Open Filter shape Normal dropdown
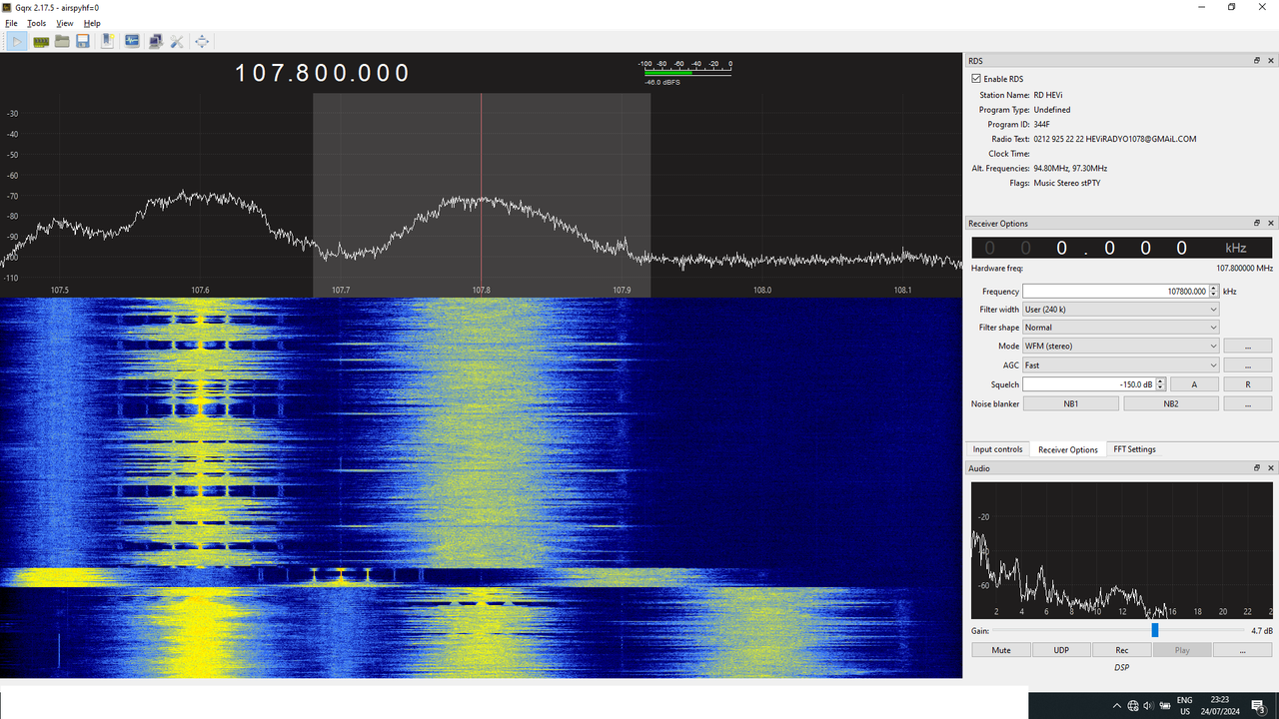The image size is (1279, 719). (x=1121, y=328)
